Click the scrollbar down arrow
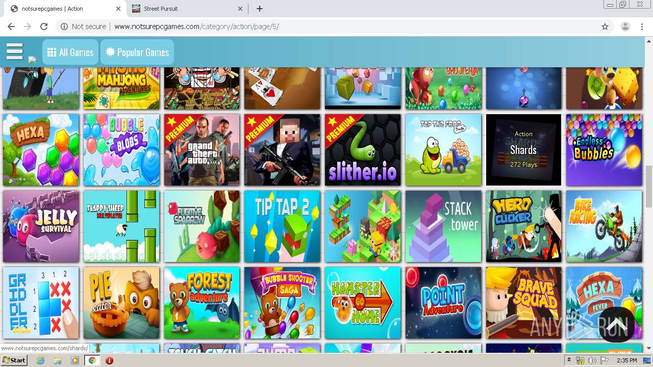The image size is (653, 367). click(x=649, y=349)
